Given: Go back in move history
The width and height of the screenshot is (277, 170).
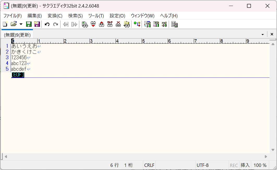Looking at the screenshot, I should coord(66,24).
